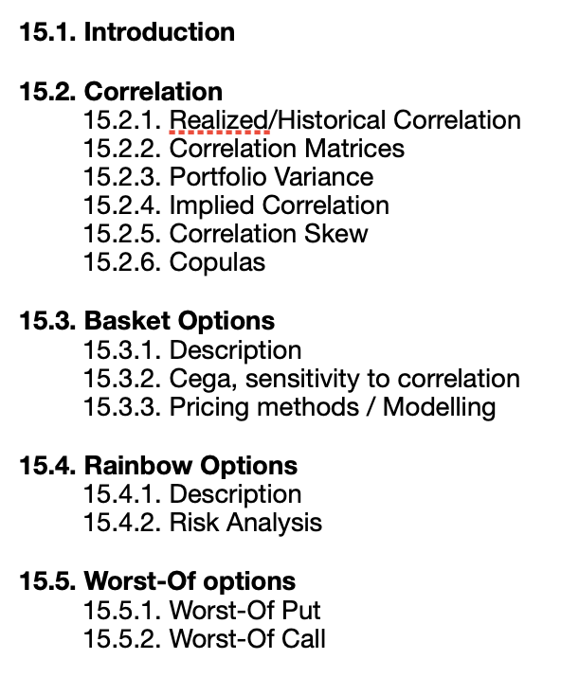The height and width of the screenshot is (695, 561).
Task: Click 15.3.1. Description under Basket Options
Action: click(x=192, y=350)
